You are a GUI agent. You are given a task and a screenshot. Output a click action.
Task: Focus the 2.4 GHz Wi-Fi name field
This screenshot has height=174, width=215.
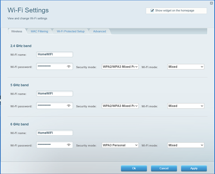coord(55,54)
